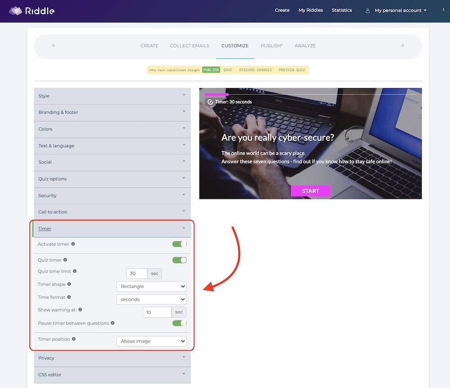Open My Riddles in top navigation

coord(310,10)
